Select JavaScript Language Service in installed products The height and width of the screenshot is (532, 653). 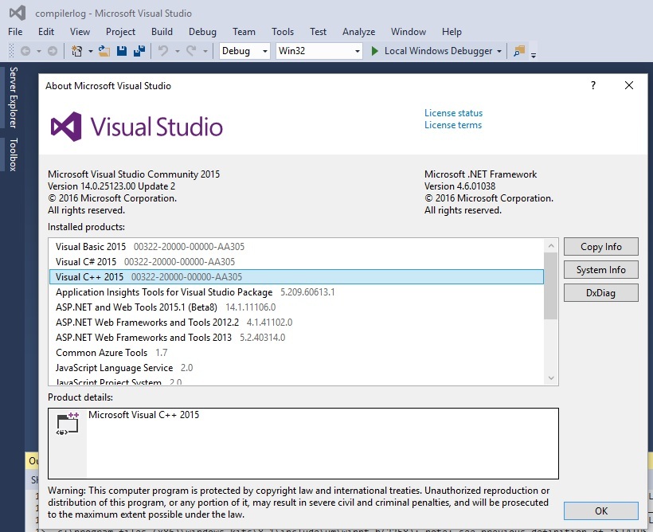coord(296,367)
